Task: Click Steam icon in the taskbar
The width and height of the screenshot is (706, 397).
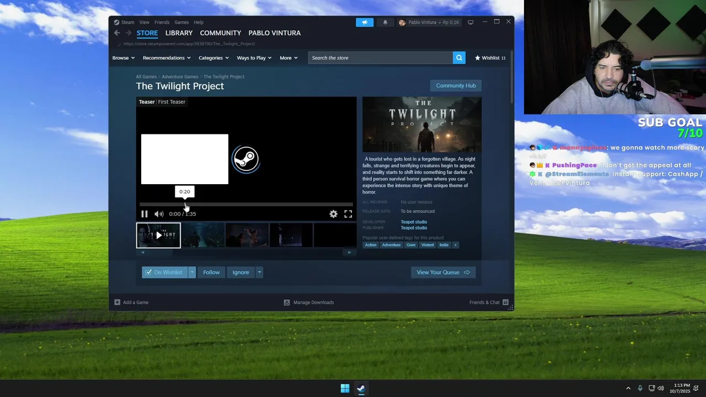Action: (361, 388)
